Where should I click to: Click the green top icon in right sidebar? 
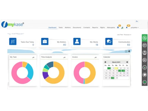(x=144, y=38)
